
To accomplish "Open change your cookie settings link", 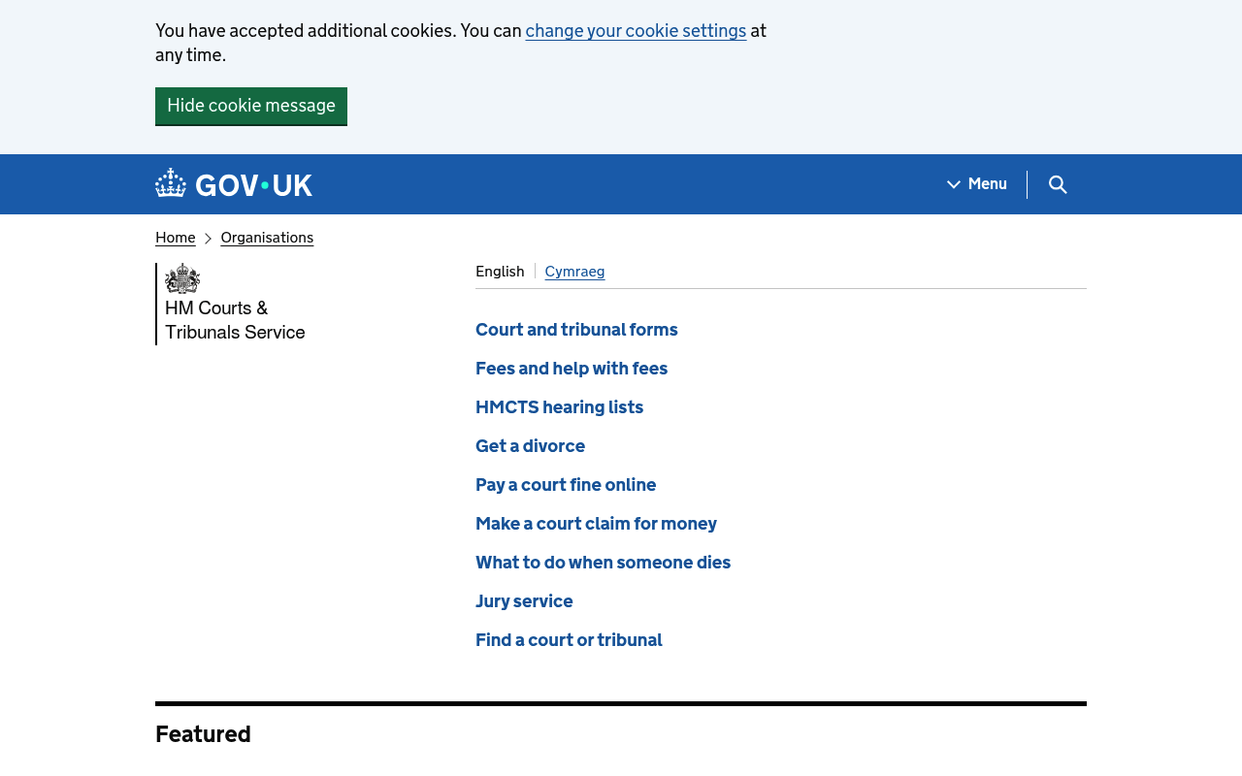I will click(636, 31).
